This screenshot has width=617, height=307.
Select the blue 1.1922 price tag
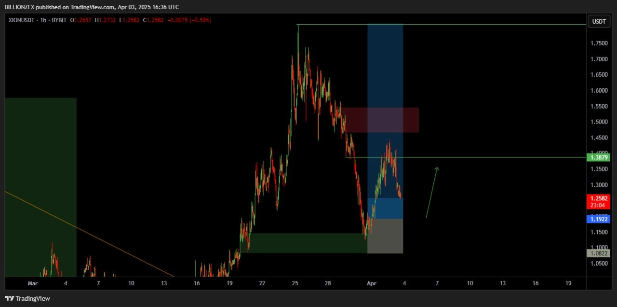tap(599, 219)
